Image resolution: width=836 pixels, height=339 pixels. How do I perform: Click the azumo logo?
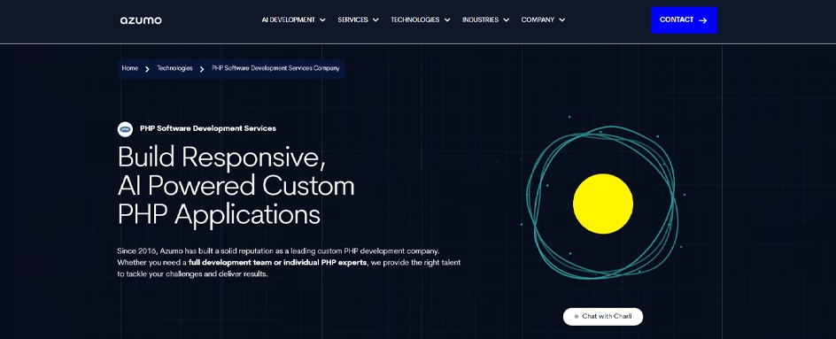(x=141, y=20)
